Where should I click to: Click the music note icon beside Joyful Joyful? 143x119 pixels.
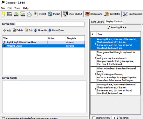(x=4, y=42)
